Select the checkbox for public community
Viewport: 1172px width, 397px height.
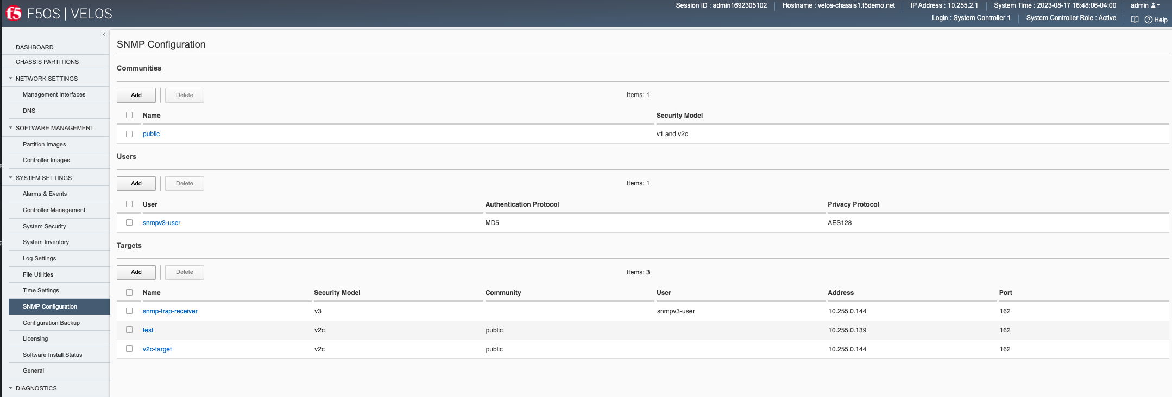pyautogui.click(x=129, y=134)
